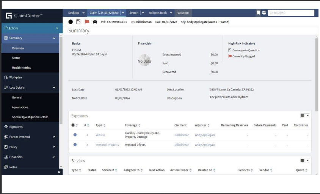Click the car icon in claim header

coord(95,22)
